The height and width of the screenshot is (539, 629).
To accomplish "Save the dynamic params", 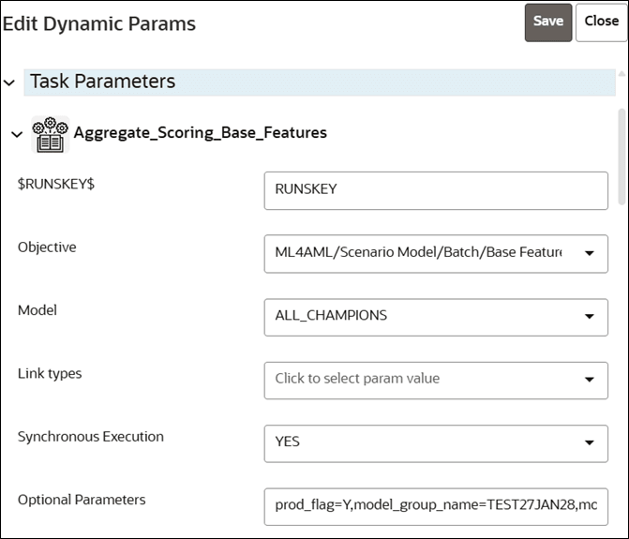I will point(547,22).
